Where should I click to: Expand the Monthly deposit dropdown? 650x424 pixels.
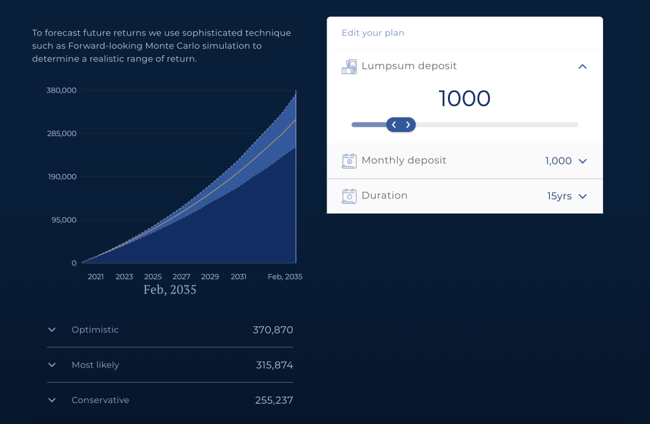click(582, 161)
